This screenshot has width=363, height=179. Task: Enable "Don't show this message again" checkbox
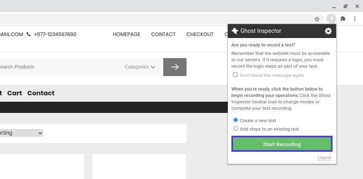click(235, 75)
